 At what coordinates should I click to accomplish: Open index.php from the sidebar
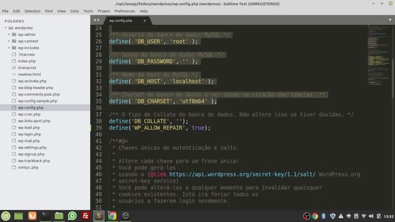coord(27,61)
